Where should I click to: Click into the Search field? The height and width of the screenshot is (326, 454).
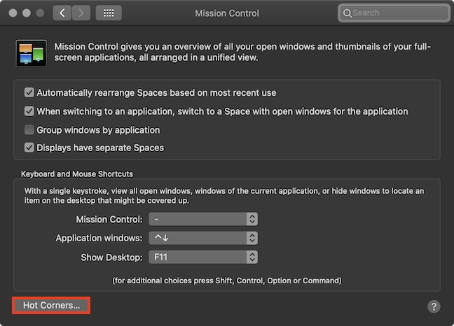(394, 13)
